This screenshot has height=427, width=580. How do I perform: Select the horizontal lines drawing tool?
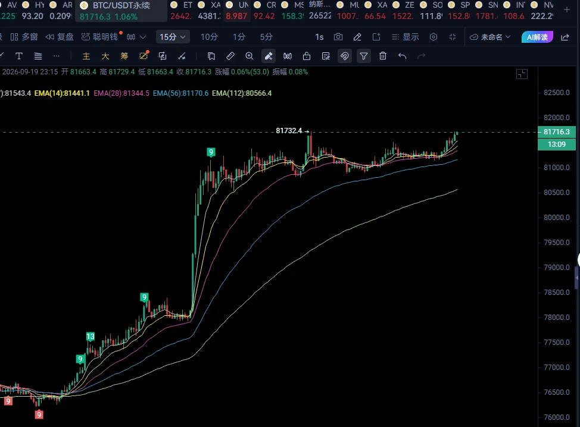(x=38, y=56)
